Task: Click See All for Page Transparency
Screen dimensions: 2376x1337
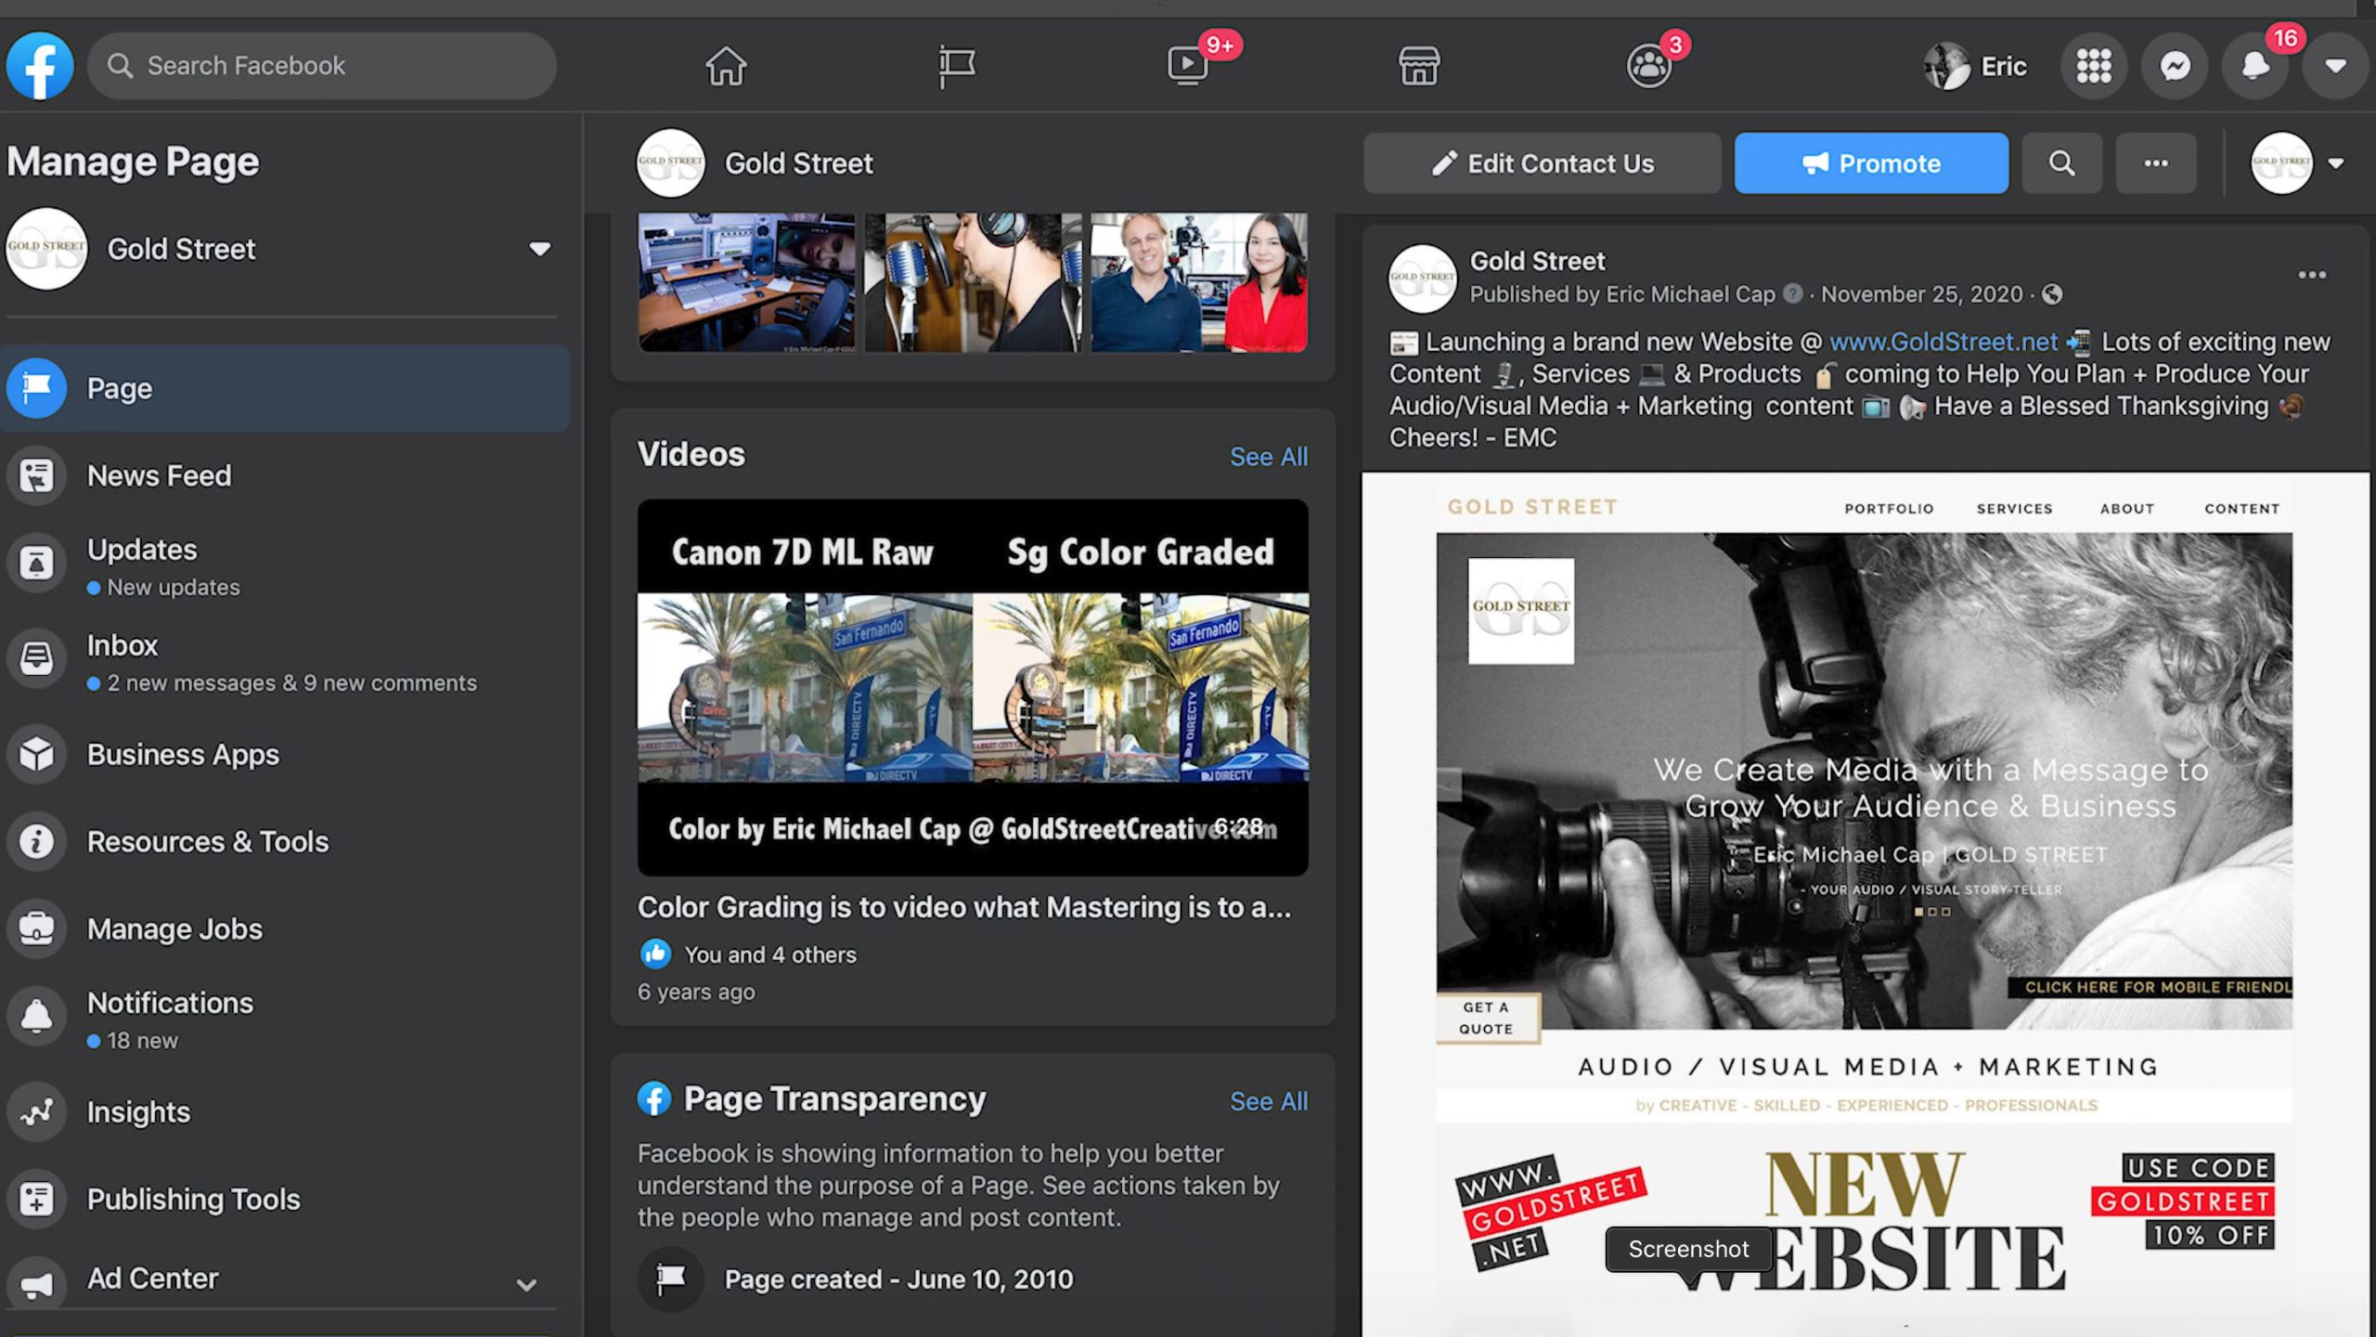Action: coord(1269,1101)
